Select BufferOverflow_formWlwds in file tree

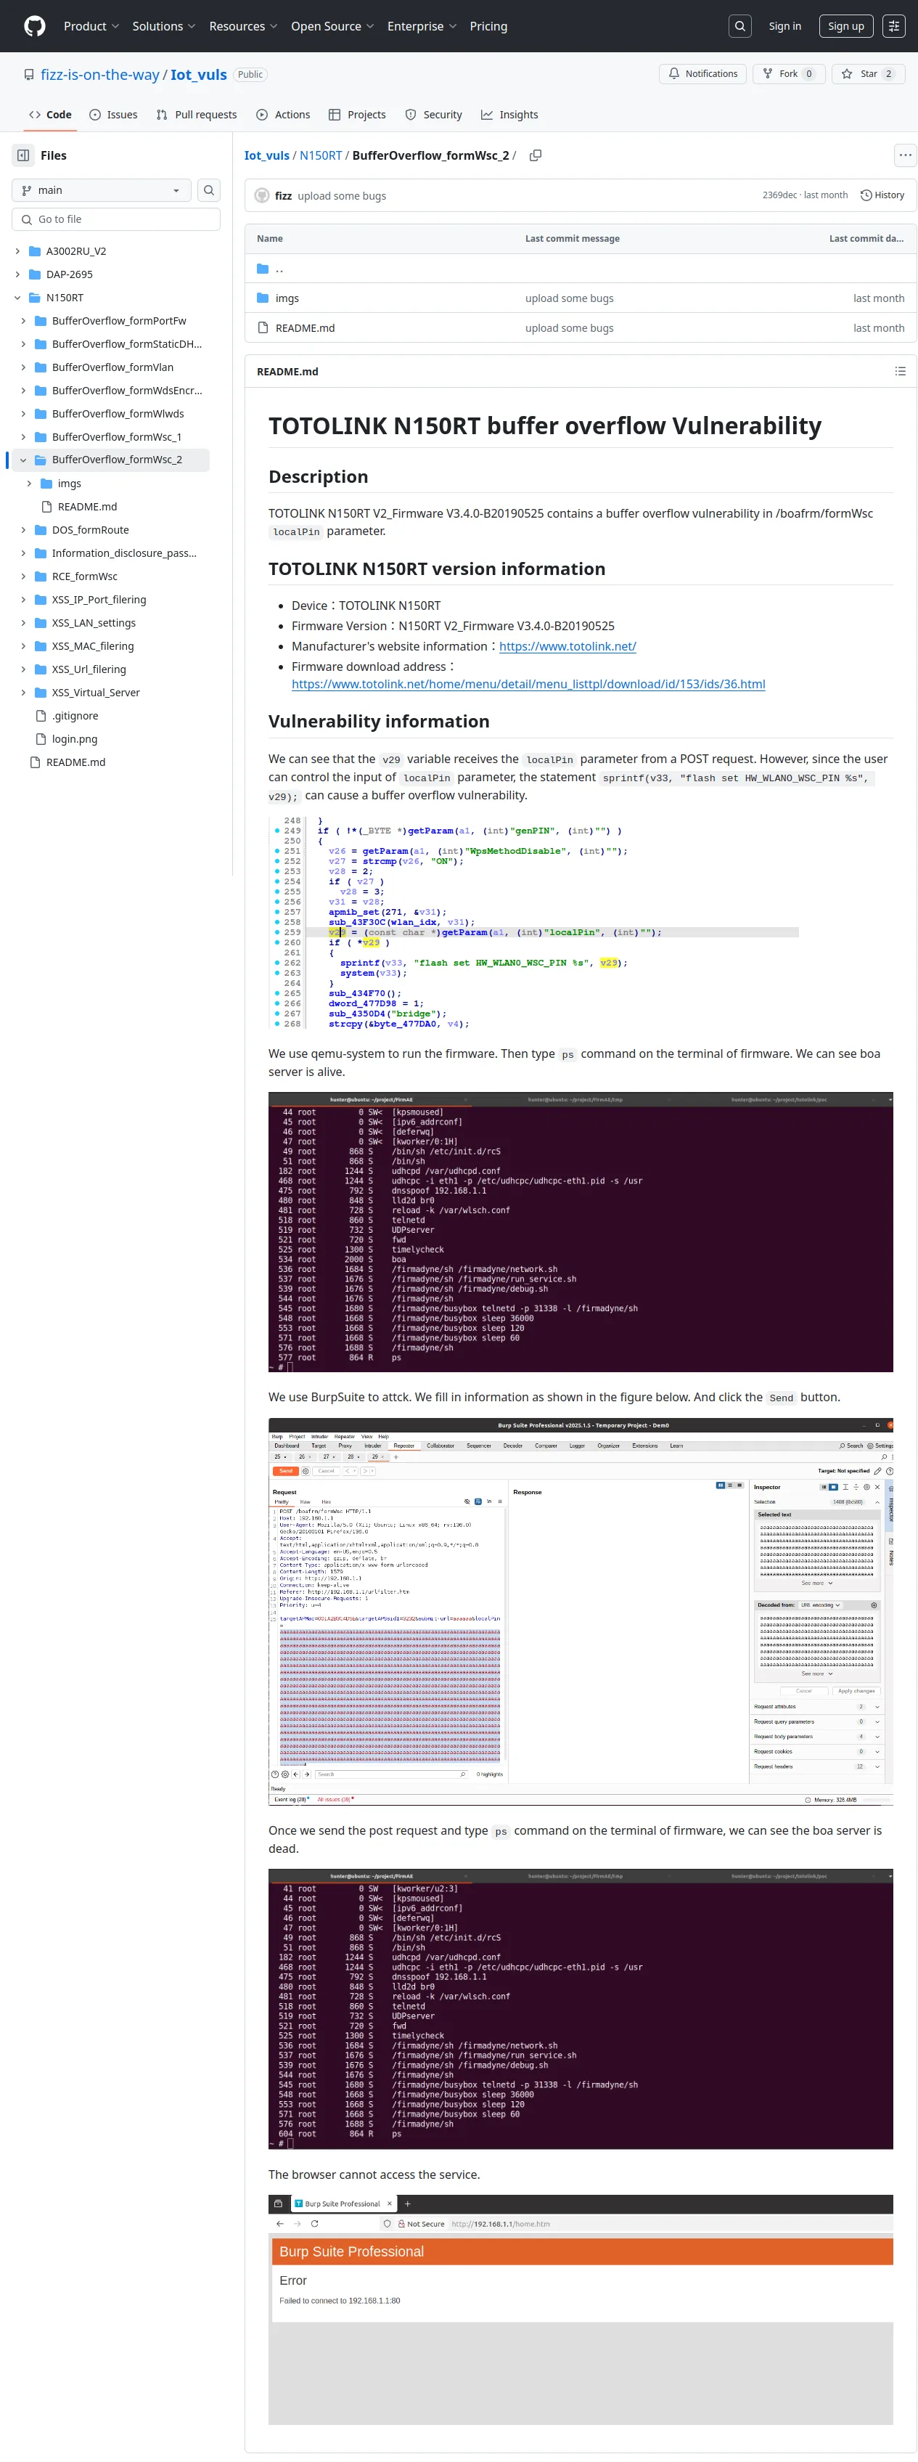[118, 414]
